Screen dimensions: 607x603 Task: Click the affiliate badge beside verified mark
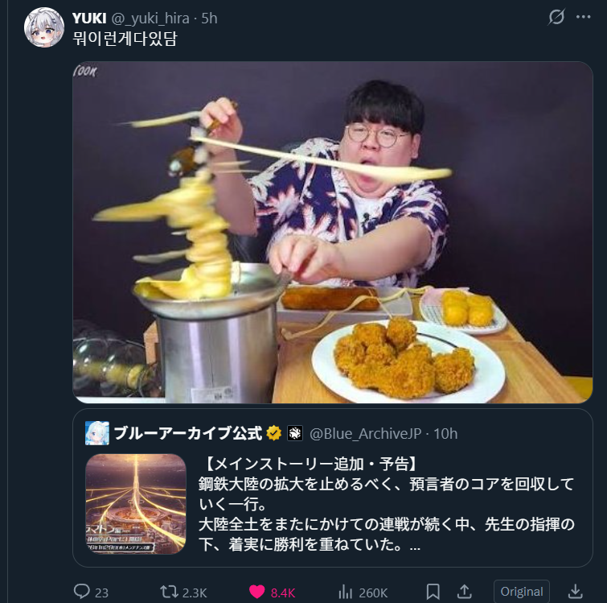click(x=295, y=433)
